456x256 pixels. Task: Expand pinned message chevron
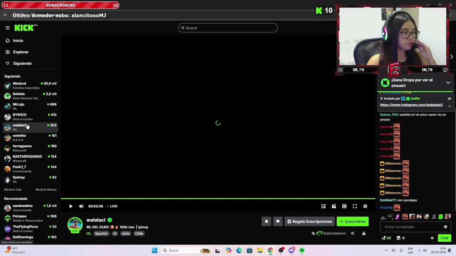click(449, 106)
